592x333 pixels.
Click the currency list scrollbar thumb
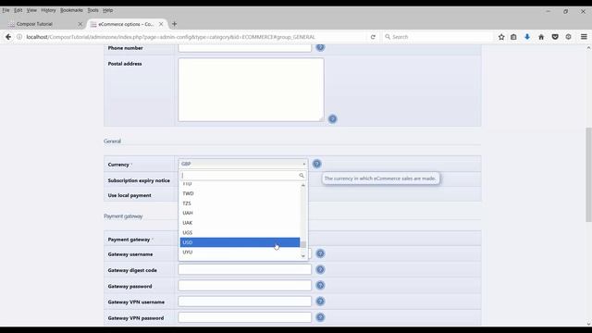[303, 245]
